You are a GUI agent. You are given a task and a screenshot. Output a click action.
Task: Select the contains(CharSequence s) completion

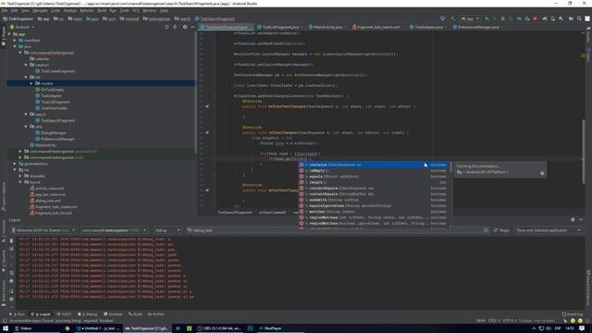pos(373,165)
